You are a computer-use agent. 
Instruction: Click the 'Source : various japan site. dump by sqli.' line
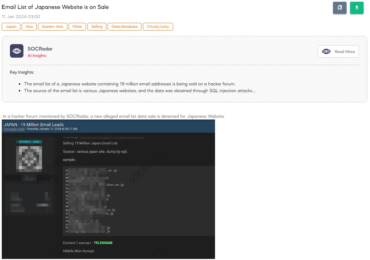point(95,152)
